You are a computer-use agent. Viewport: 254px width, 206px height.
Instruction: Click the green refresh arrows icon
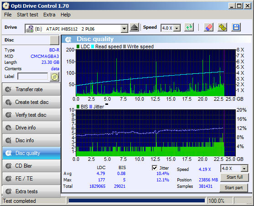point(189,27)
